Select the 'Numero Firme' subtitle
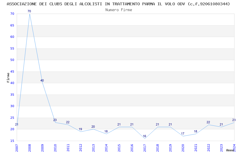This screenshot has width=237, height=153. [x=119, y=10]
